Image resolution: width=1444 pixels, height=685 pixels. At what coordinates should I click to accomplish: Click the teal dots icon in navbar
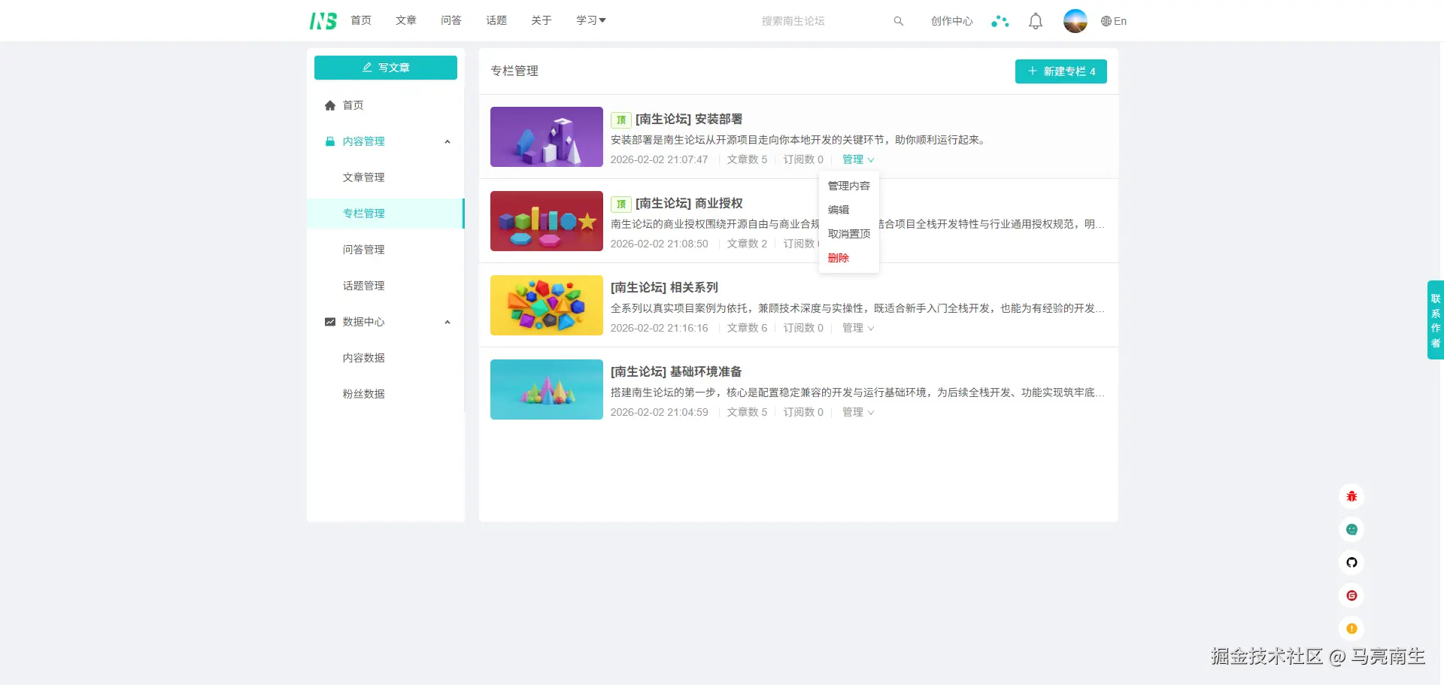point(1000,21)
